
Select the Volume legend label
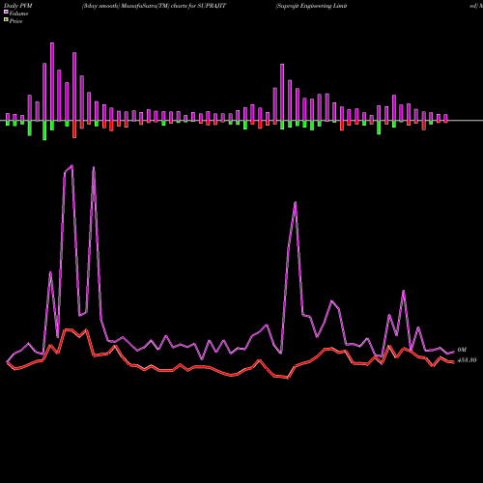18,14
